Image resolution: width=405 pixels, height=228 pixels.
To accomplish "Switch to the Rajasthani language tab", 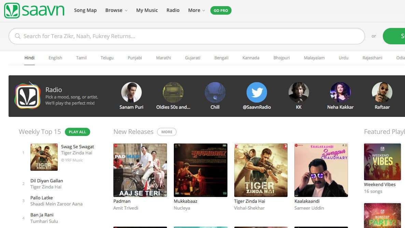I will tap(372, 58).
